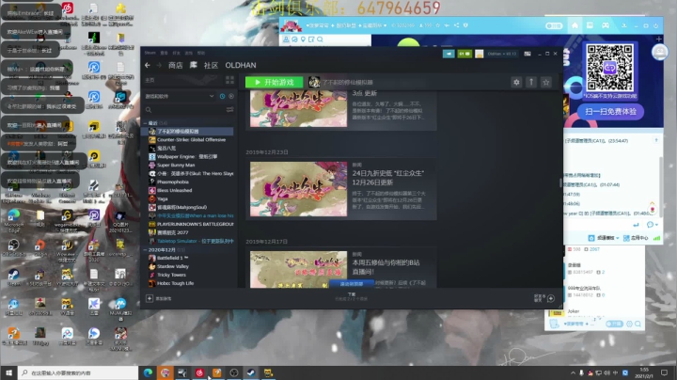Screen dimensions: 677x380
Task: Click the 扫一扫免费体验 button
Action: [x=610, y=112]
